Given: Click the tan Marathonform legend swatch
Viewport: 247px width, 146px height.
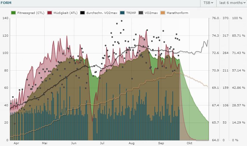Looking at the screenshot, I should click(163, 13).
